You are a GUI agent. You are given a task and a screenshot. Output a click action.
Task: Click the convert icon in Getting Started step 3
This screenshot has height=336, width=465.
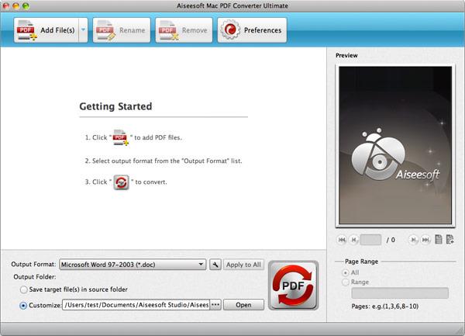[x=122, y=182]
